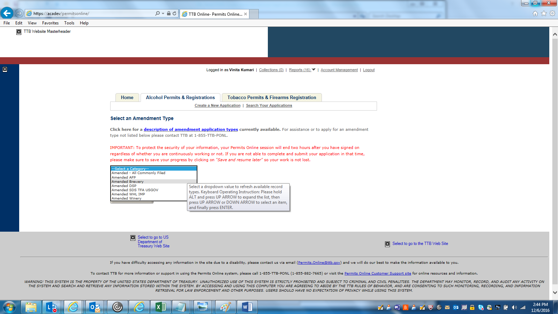The width and height of the screenshot is (558, 314).
Task: Choose Amended - All Commonly Filed option
Action: [154, 173]
